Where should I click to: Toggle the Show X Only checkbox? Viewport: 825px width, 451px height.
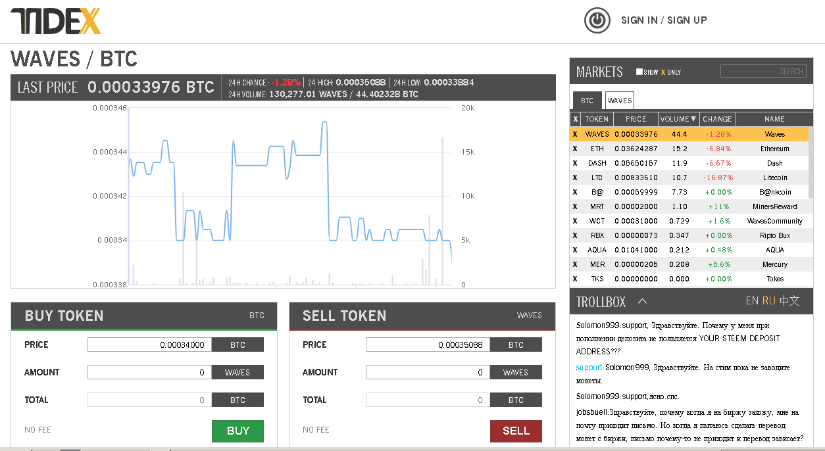pyautogui.click(x=639, y=72)
